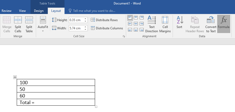Select the Align Center alignment option

pos(136,24)
